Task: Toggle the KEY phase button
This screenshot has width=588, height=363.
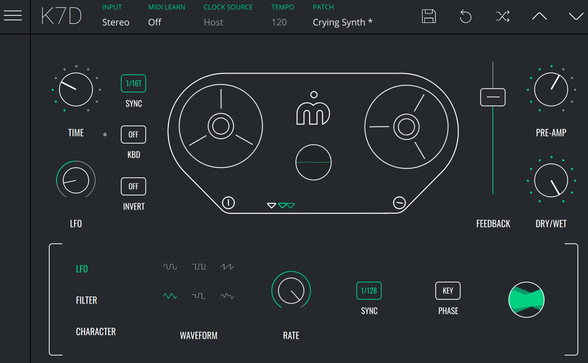Action: pyautogui.click(x=448, y=291)
